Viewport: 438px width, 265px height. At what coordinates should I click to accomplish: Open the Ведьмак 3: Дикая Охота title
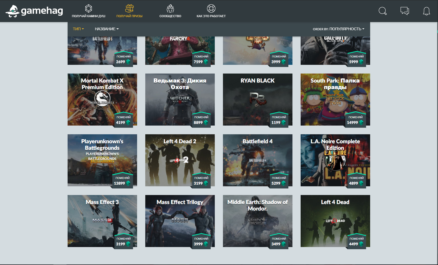[x=180, y=84]
